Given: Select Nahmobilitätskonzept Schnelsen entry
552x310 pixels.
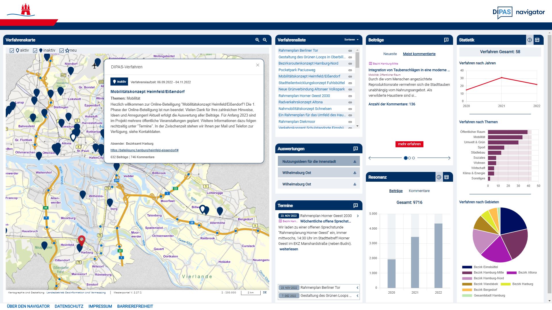Looking at the screenshot, I should tap(305, 109).
